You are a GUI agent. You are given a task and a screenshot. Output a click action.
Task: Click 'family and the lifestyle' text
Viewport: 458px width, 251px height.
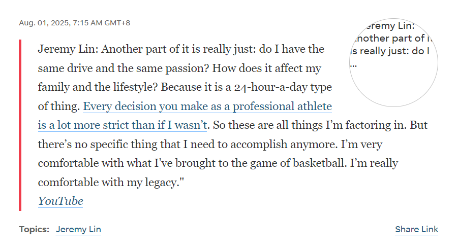tap(98, 87)
